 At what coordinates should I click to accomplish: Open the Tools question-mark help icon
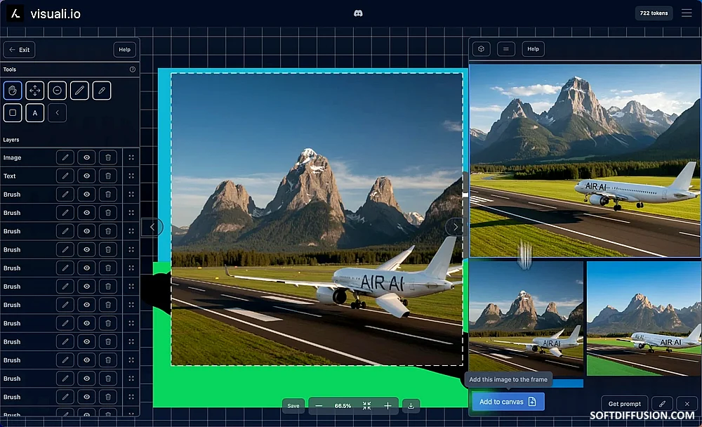133,70
